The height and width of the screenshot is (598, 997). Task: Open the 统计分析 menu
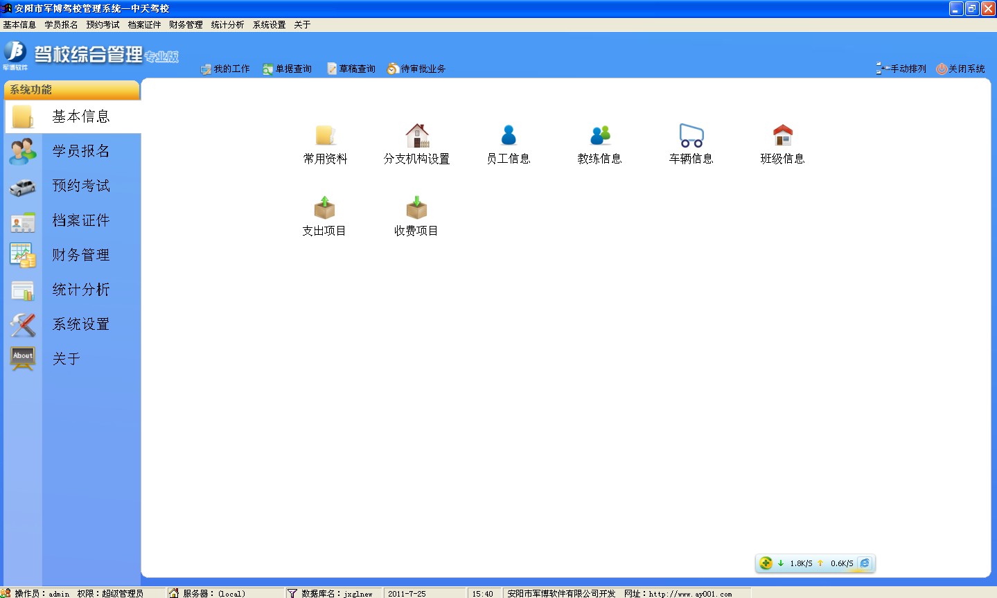(227, 24)
